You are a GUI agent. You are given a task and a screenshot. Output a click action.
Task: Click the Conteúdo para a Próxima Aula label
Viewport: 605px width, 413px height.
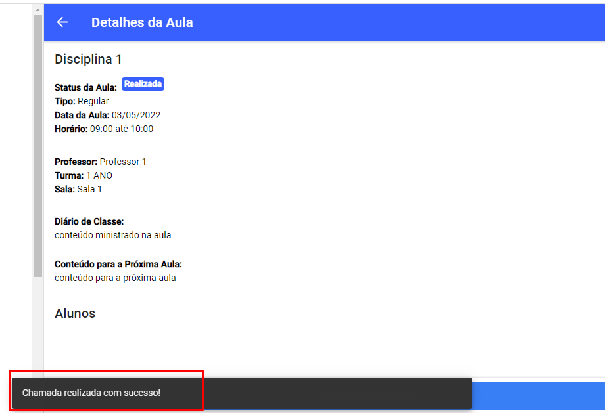coord(118,265)
